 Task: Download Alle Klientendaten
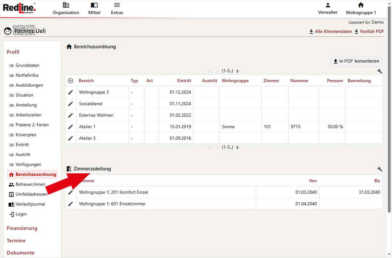point(330,32)
